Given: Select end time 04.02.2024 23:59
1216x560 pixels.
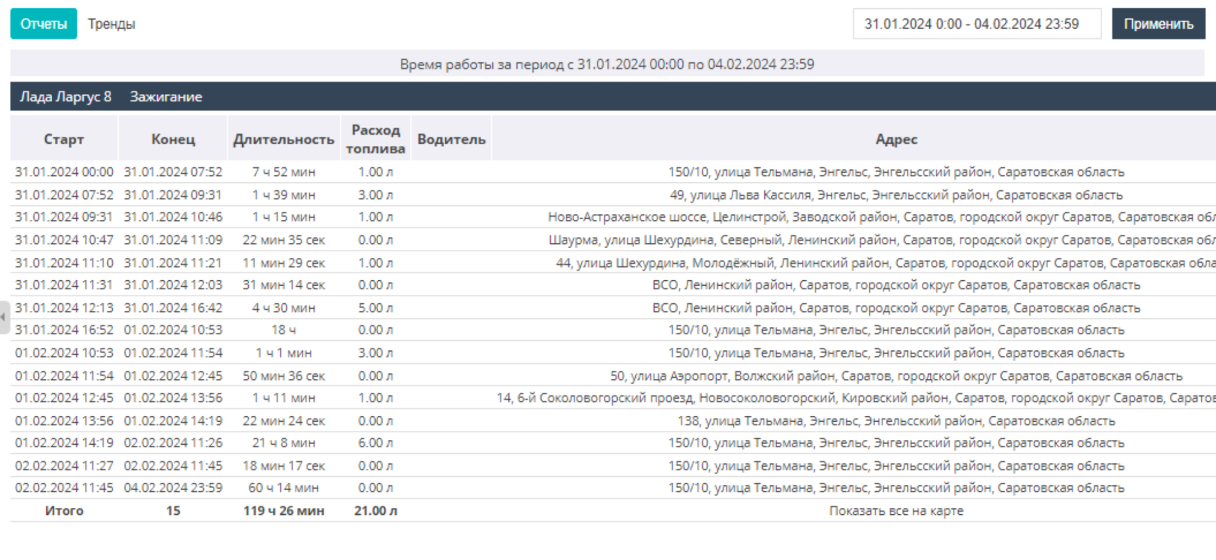Looking at the screenshot, I should [173, 488].
